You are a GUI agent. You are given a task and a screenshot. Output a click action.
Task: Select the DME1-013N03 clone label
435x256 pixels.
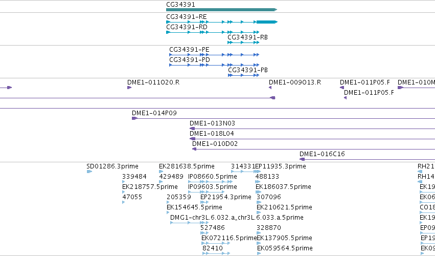[x=212, y=123]
